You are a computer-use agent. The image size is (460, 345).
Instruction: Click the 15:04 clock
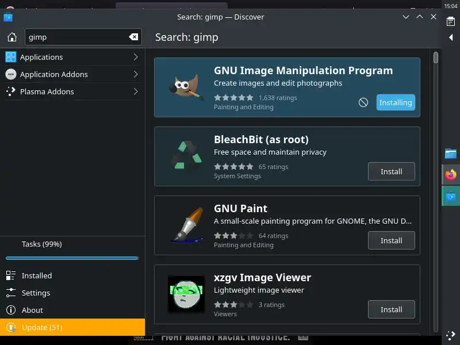pos(451,6)
